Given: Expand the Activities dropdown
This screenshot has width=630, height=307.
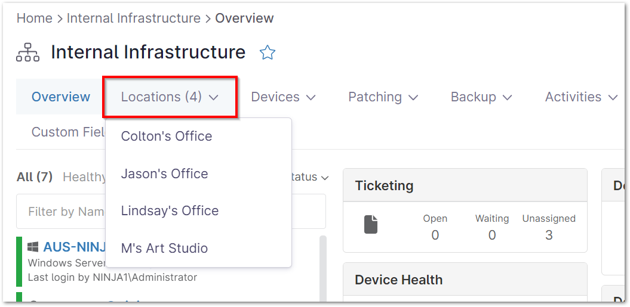Looking at the screenshot, I should [x=581, y=97].
